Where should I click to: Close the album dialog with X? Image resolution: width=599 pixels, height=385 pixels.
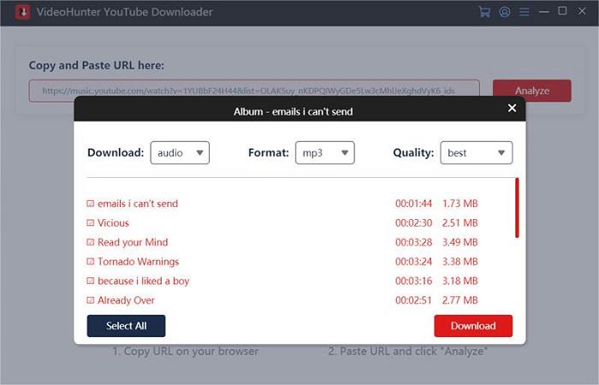[512, 108]
